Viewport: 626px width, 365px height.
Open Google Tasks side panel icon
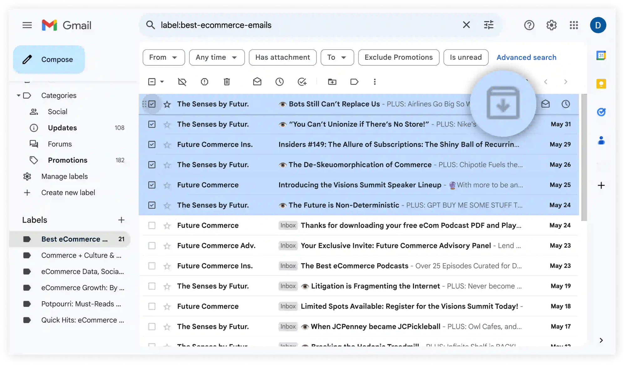(x=601, y=112)
